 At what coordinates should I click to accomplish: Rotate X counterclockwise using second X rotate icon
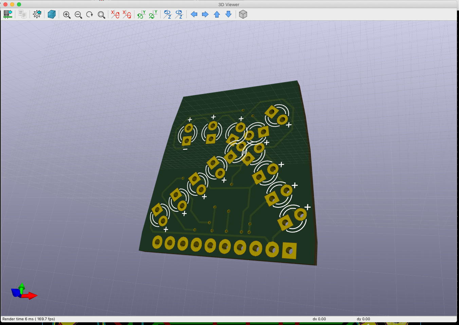tap(127, 14)
